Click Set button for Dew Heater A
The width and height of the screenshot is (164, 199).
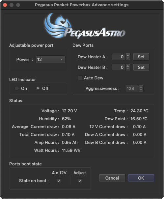point(141,57)
